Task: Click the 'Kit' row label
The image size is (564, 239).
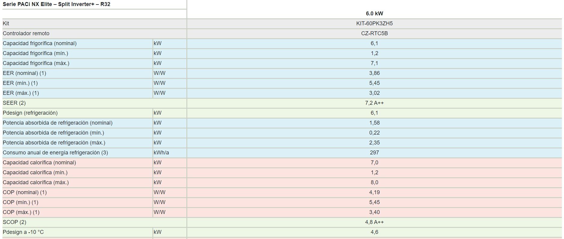Action: [6, 23]
